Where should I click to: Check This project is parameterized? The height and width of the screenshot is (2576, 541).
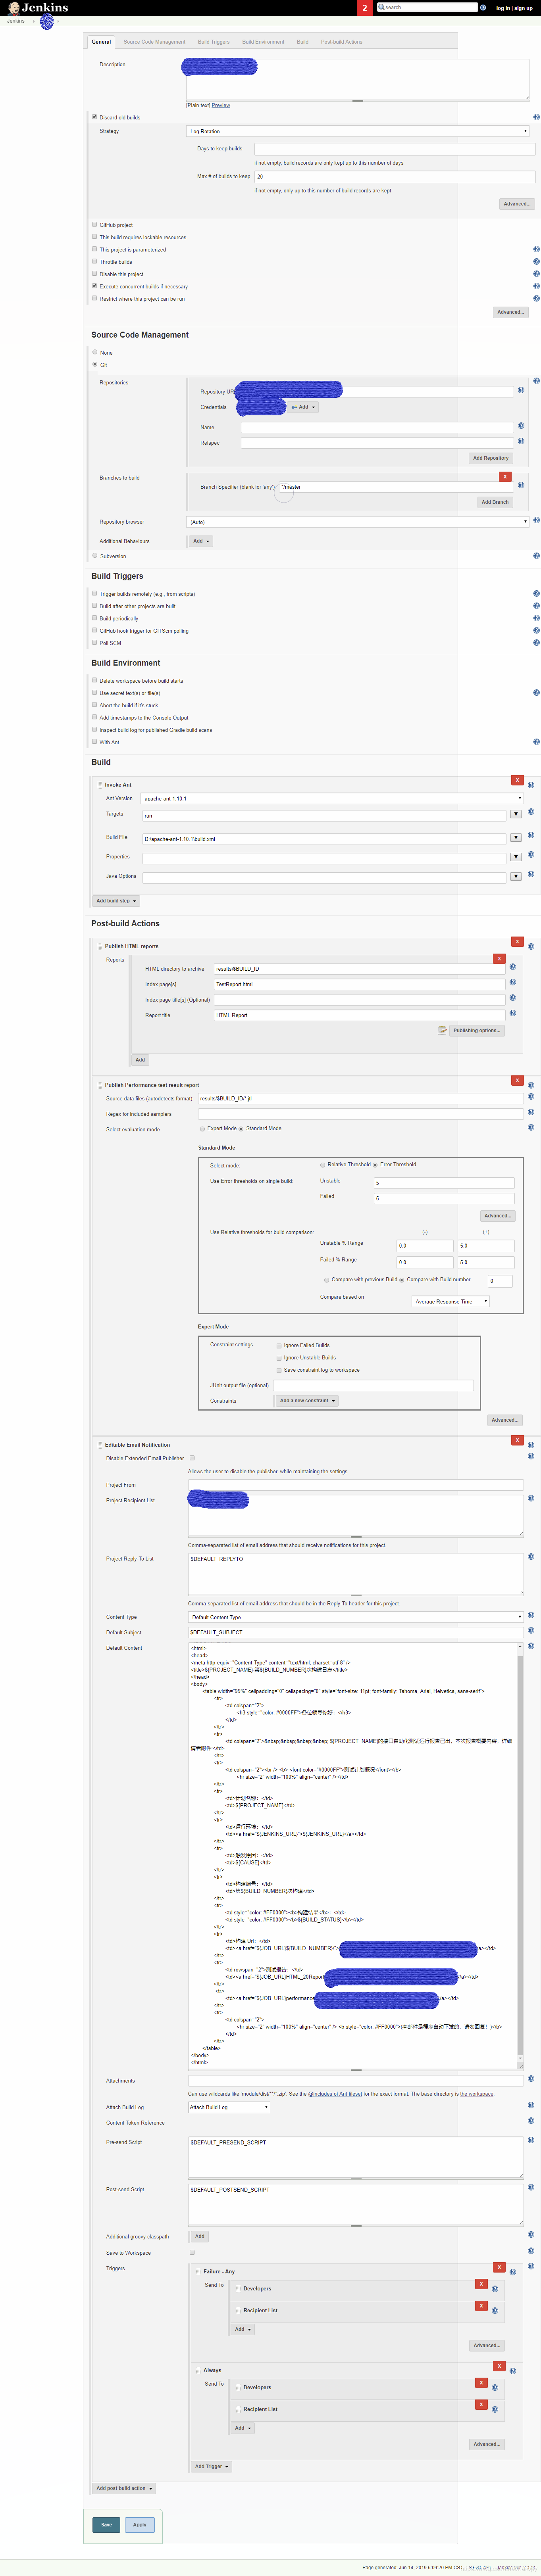[95, 249]
